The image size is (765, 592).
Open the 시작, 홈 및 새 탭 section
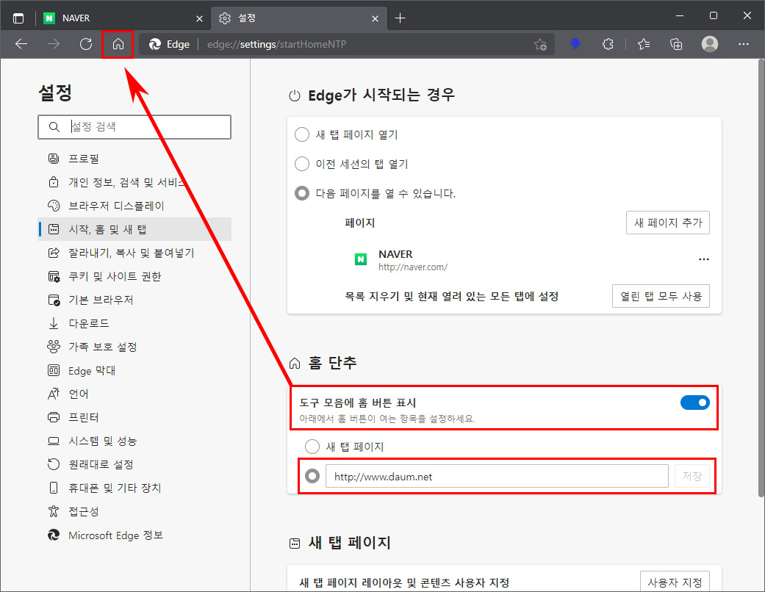coord(118,228)
